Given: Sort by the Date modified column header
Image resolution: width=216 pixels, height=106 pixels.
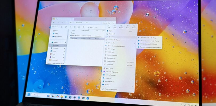Looking at the screenshot, I should [x=86, y=30].
